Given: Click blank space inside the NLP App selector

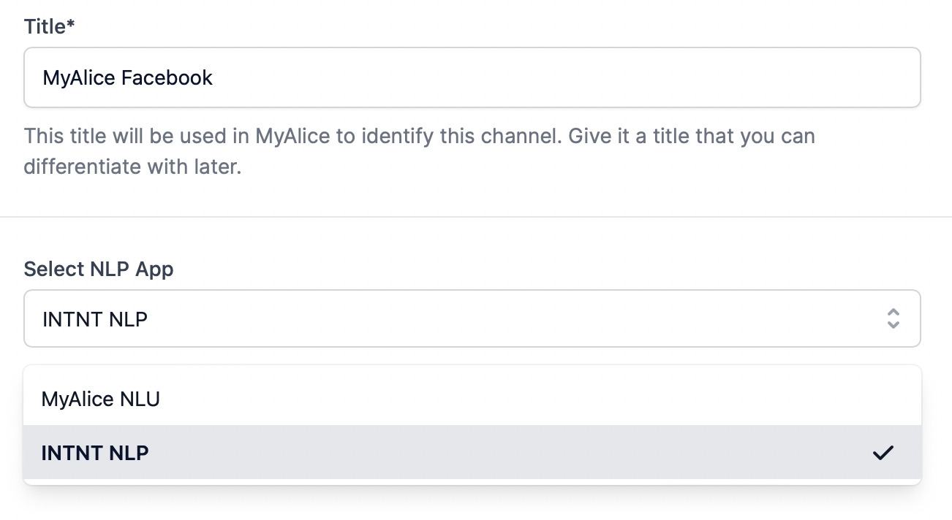Looking at the screenshot, I should point(512,319).
